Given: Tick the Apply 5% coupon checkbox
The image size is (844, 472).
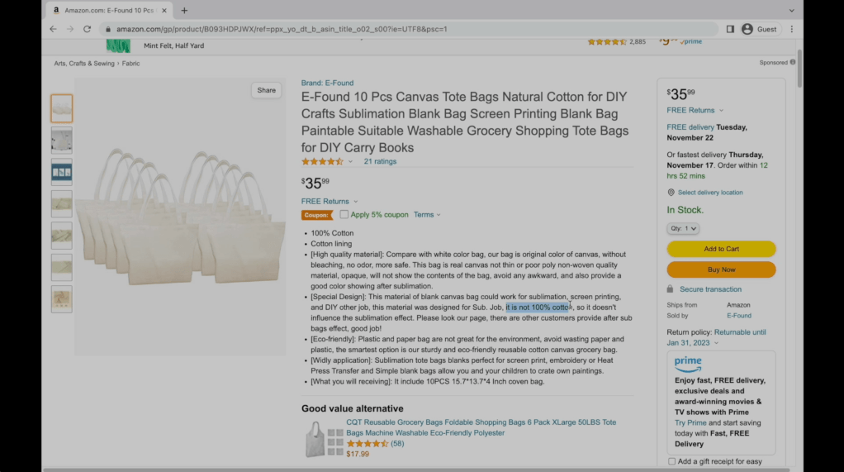Looking at the screenshot, I should [344, 215].
